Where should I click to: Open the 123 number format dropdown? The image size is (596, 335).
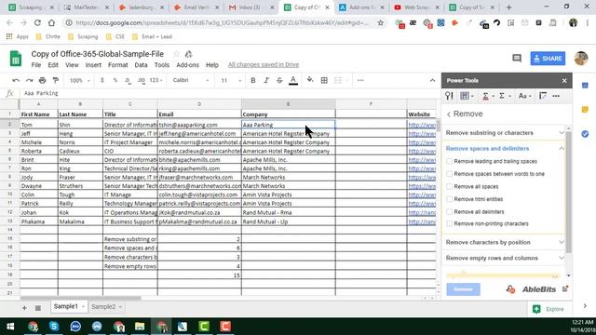pyautogui.click(x=156, y=81)
